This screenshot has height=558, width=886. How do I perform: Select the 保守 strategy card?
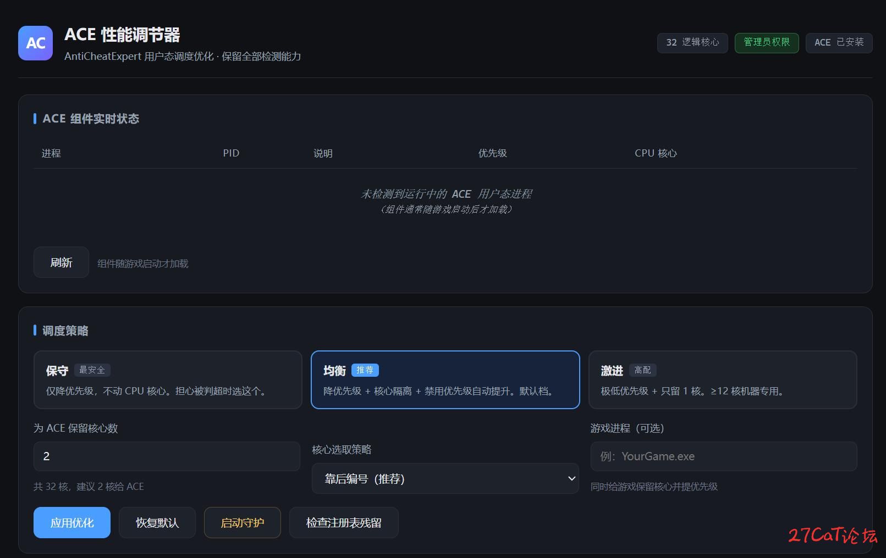click(168, 380)
